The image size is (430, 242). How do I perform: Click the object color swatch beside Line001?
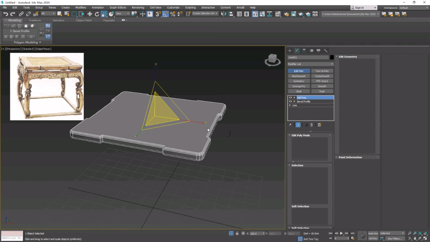click(332, 57)
